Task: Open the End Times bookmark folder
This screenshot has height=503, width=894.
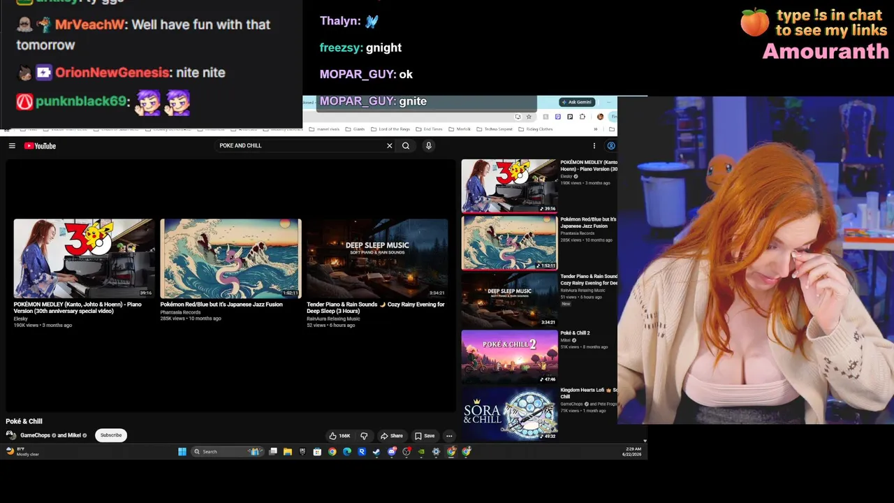Action: pyautogui.click(x=430, y=129)
